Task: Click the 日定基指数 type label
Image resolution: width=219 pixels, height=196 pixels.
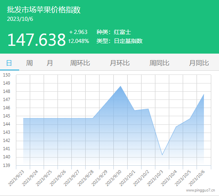Action: (x=128, y=41)
